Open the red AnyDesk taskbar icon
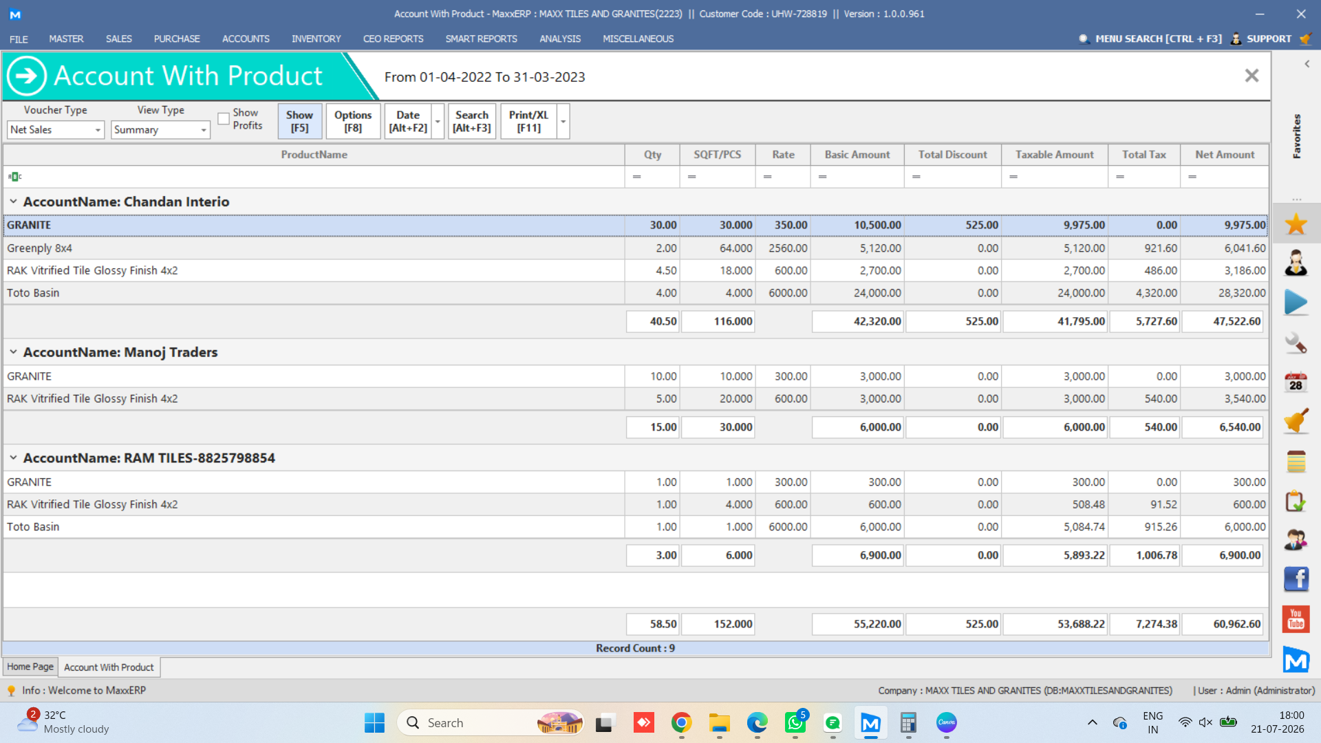1321x743 pixels. point(644,722)
